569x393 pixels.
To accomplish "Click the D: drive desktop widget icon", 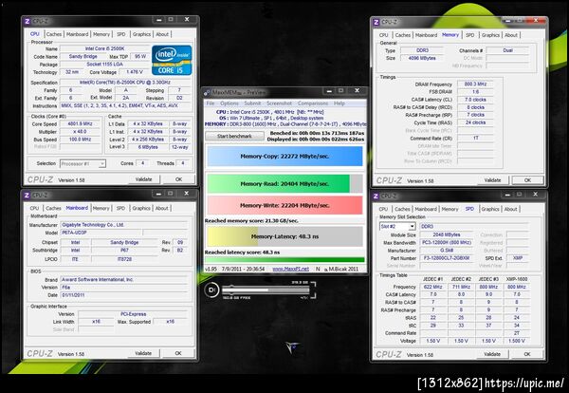I will click(211, 290).
